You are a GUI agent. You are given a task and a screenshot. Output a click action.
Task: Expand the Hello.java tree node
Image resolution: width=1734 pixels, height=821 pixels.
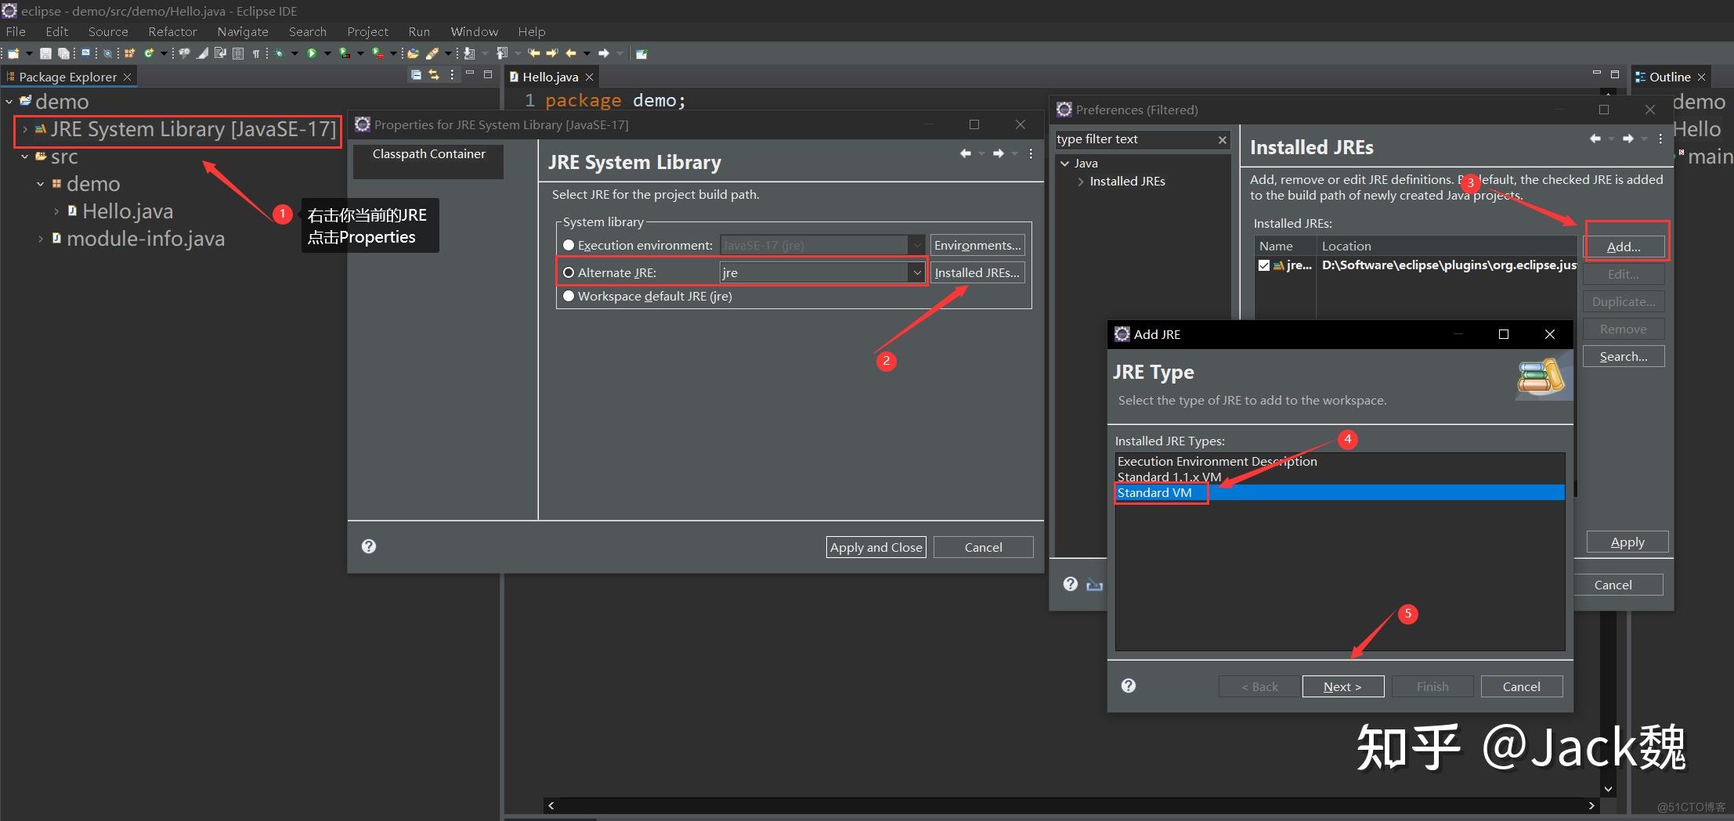pyautogui.click(x=56, y=211)
